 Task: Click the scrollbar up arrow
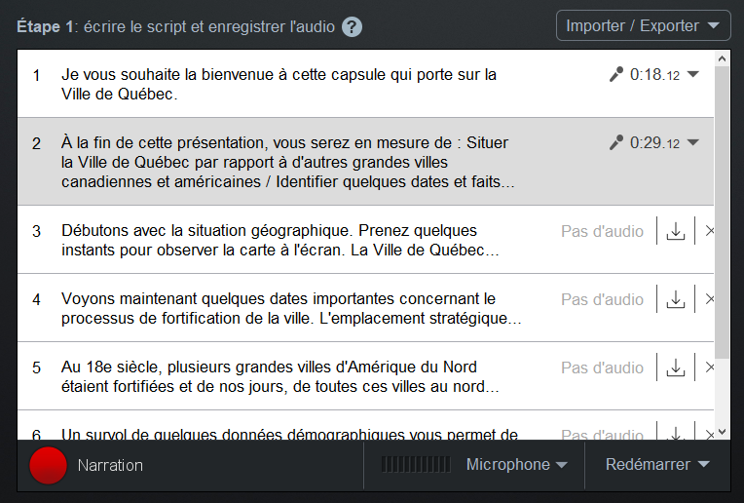[x=723, y=58]
